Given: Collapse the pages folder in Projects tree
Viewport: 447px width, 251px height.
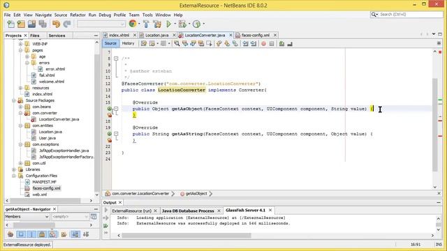Looking at the screenshot, I should pyautogui.click(x=20, y=50).
